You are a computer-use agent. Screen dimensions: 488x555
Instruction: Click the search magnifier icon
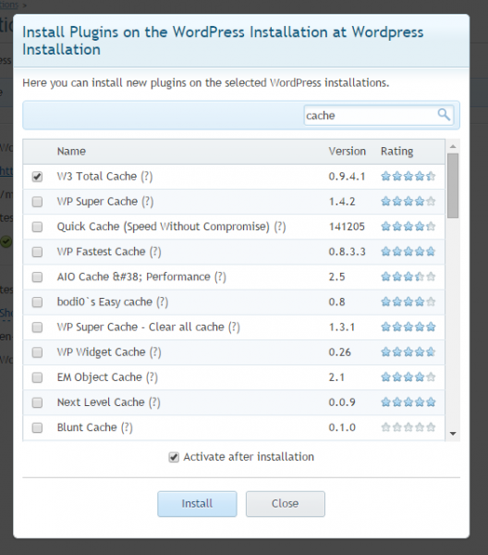tap(444, 115)
